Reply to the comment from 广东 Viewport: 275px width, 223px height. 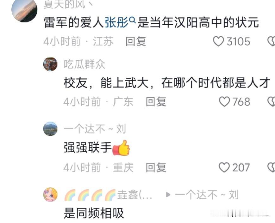click(x=156, y=101)
